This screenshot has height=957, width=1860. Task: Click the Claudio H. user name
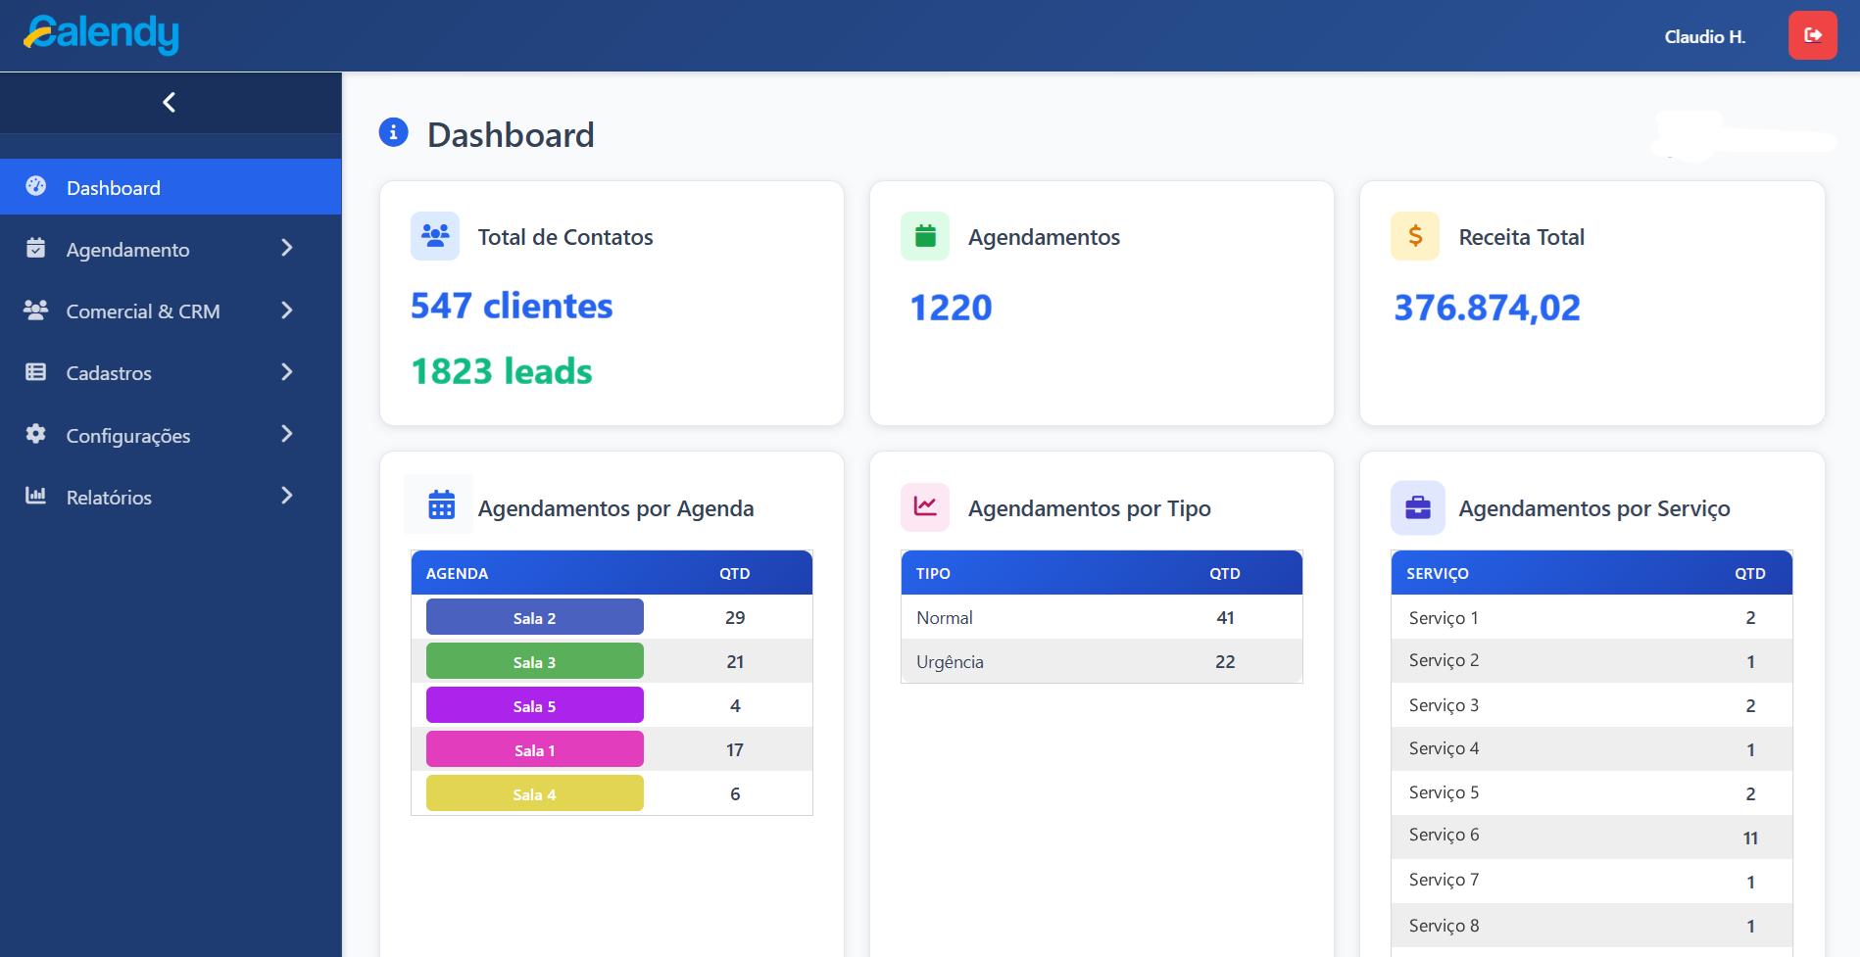(x=1704, y=37)
